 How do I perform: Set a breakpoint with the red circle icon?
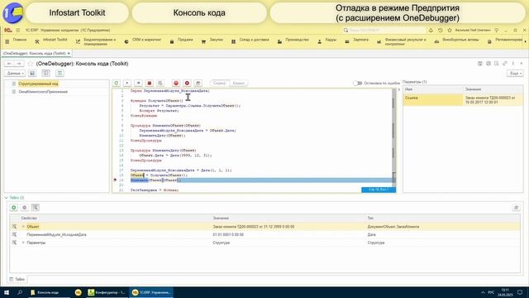coord(176,83)
